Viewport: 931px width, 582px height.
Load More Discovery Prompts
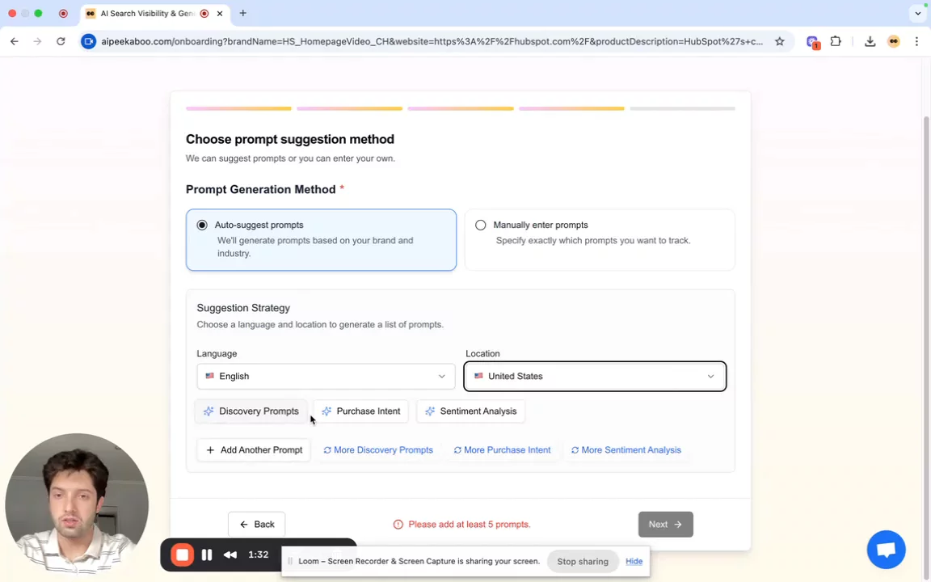tap(378, 450)
